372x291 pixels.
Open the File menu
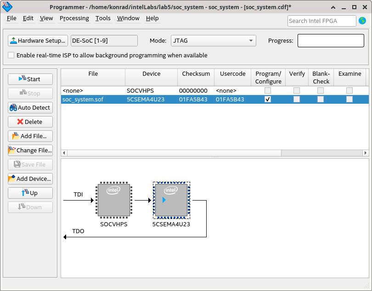pyautogui.click(x=11, y=18)
